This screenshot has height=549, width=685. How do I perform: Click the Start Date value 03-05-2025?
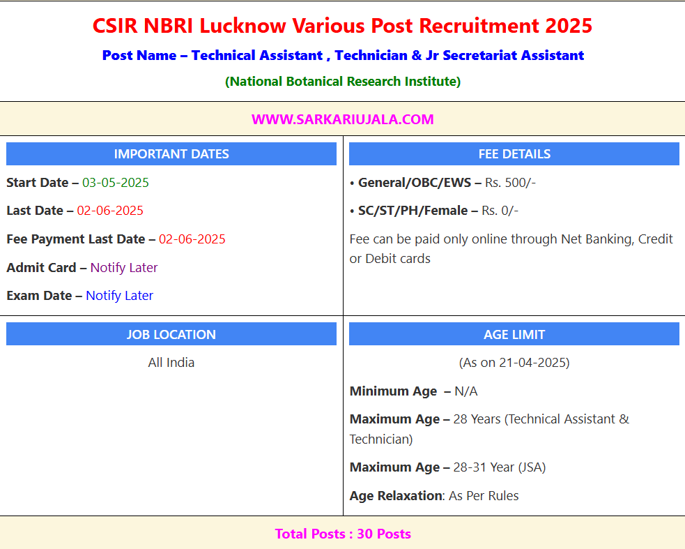tap(116, 183)
